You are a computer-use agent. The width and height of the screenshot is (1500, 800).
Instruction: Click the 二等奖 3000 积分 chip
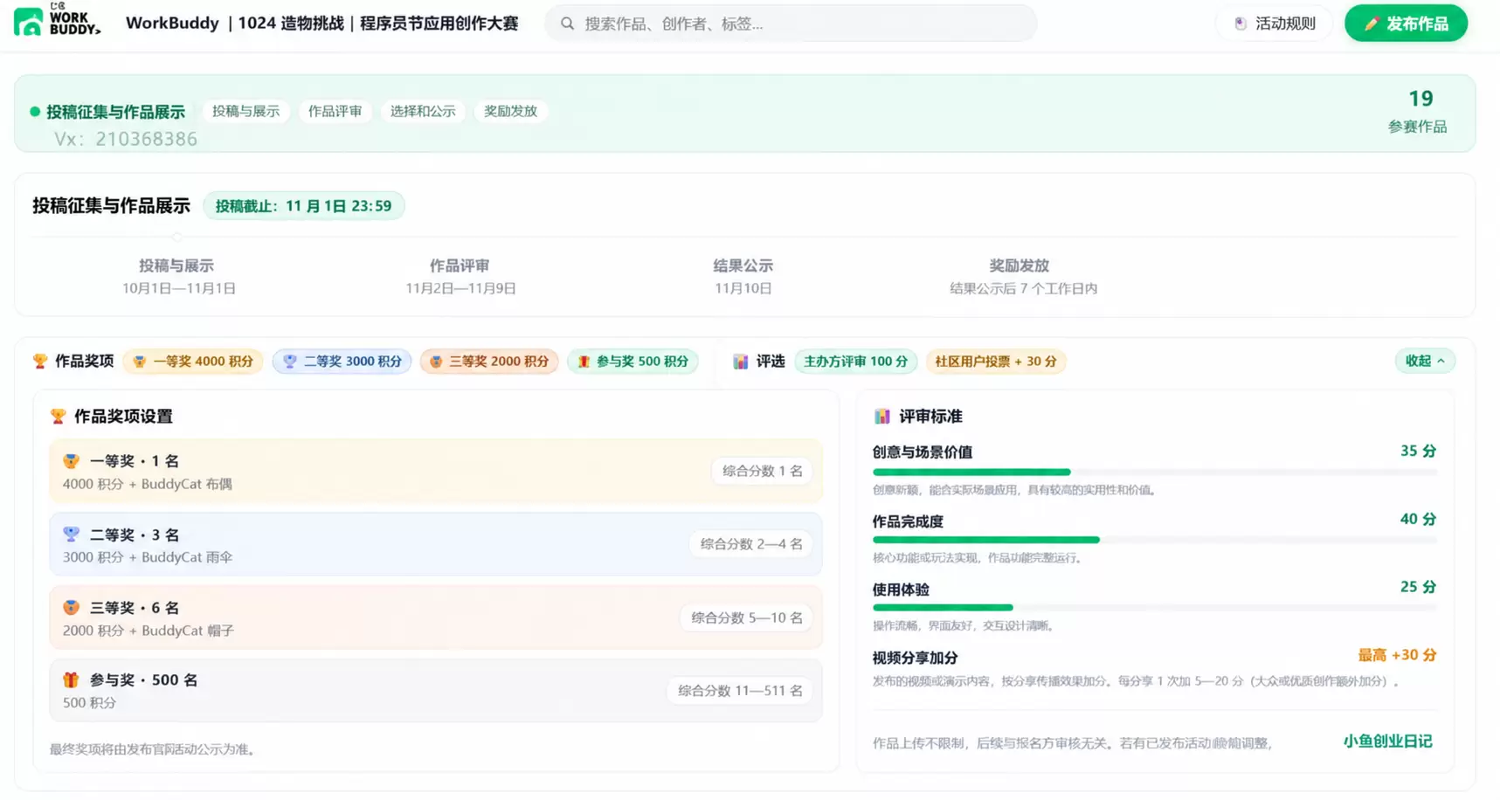click(342, 361)
